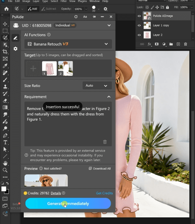Image resolution: width=195 pixels, height=224 pixels.
Task: Open the Select menu
Action: 54,1
